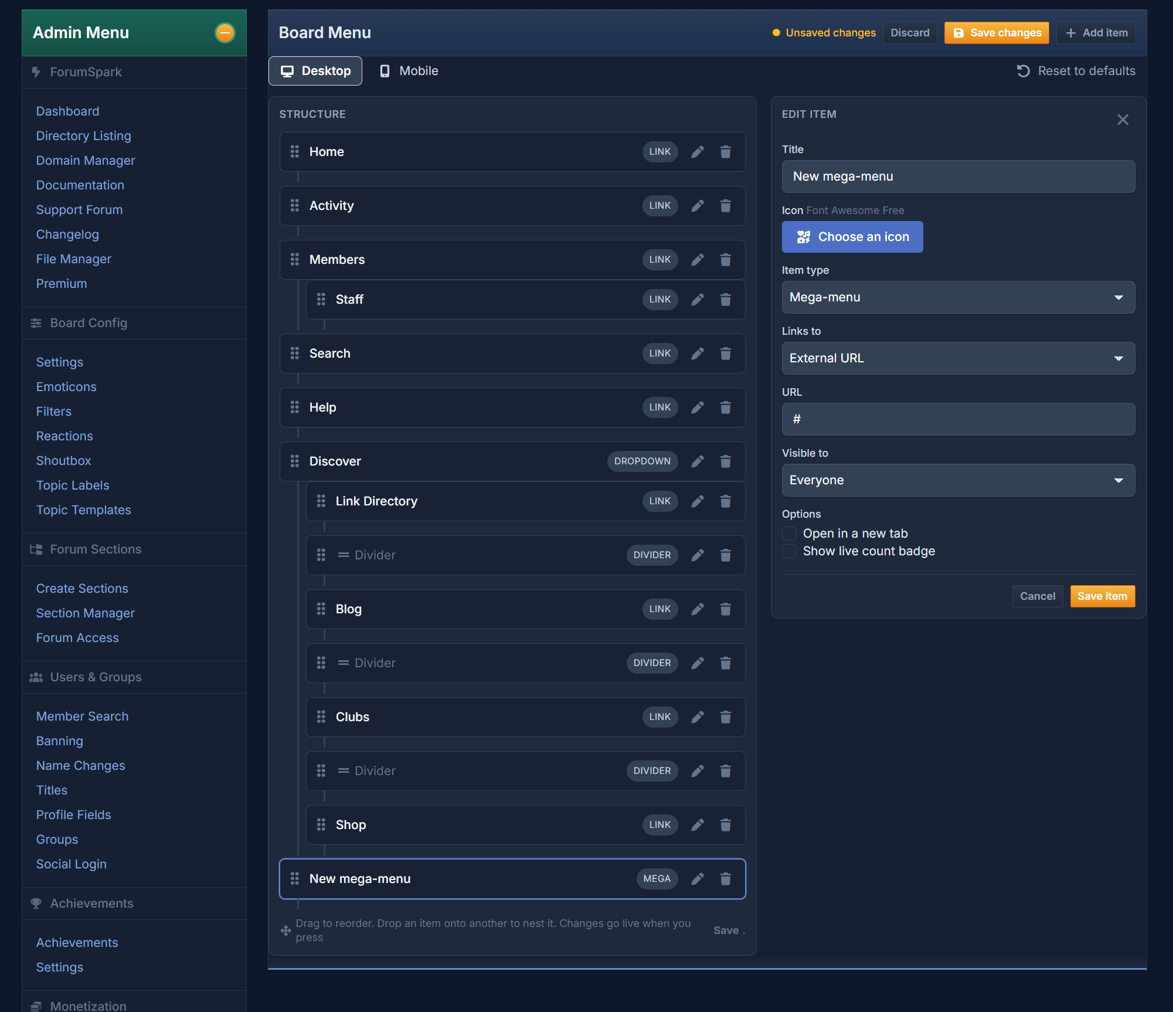Screen dimensions: 1173x1012
Task: Delete the Activity menu item
Action: click(x=725, y=206)
